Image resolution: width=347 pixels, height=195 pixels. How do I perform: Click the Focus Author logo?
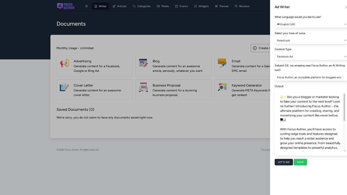[x=66, y=6]
